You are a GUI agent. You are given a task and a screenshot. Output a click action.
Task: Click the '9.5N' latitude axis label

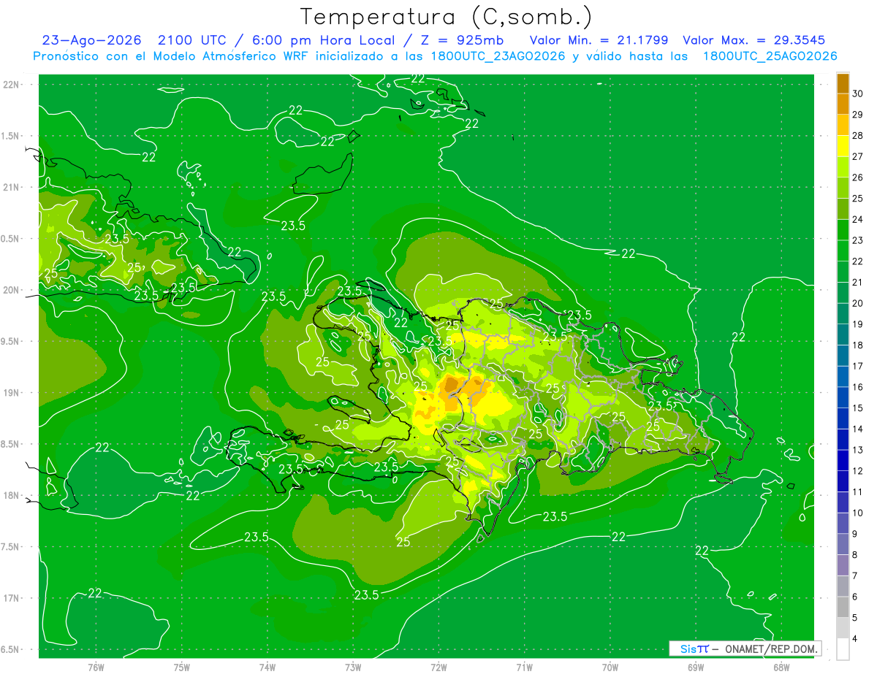point(11,342)
